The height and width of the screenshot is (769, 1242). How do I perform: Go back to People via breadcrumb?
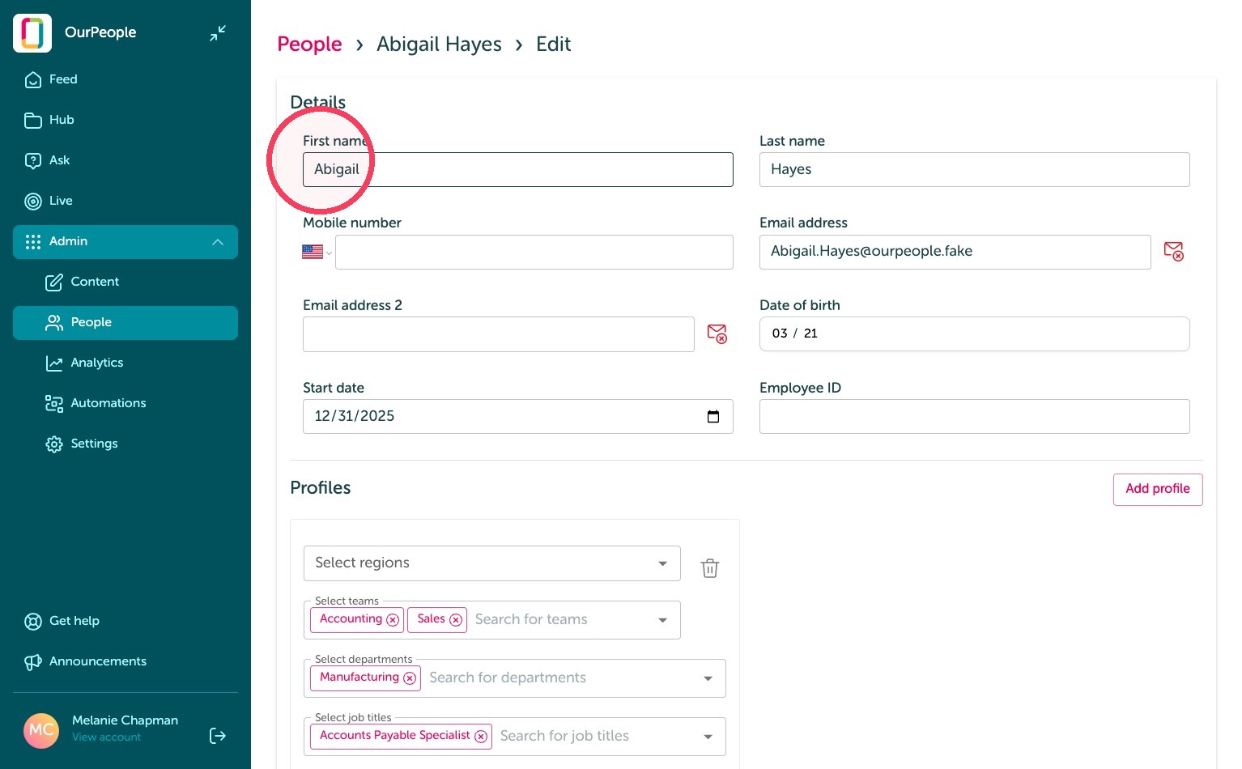(x=309, y=45)
